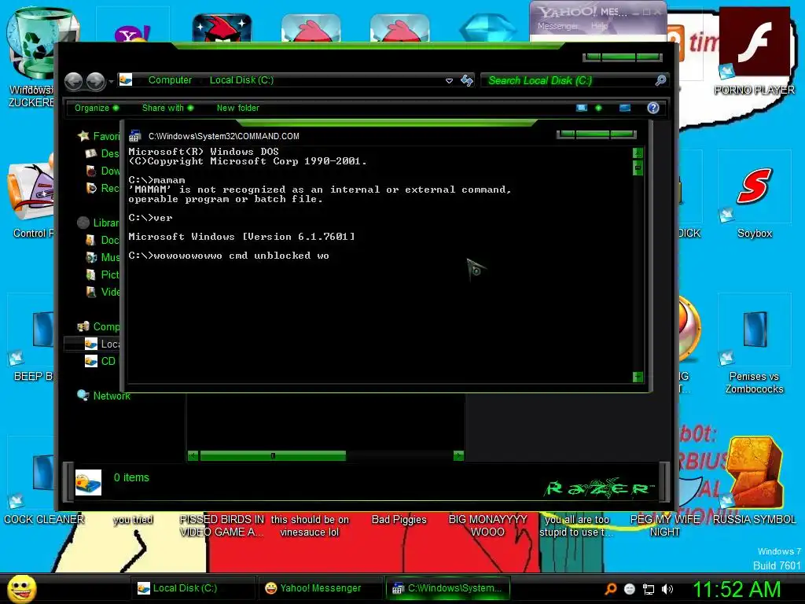Viewport: 805px width, 604px height.
Task: Open the Organize menu
Action: coord(97,108)
